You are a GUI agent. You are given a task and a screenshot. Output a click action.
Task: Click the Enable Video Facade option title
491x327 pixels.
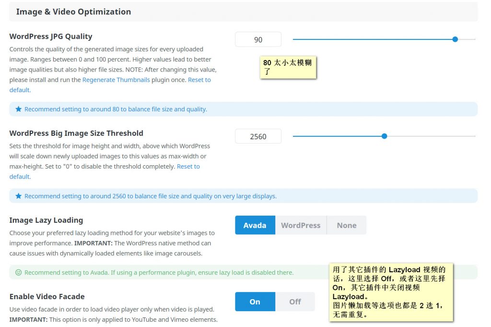[x=47, y=297]
